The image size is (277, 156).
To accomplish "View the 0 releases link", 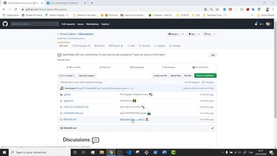I will 169,67.
